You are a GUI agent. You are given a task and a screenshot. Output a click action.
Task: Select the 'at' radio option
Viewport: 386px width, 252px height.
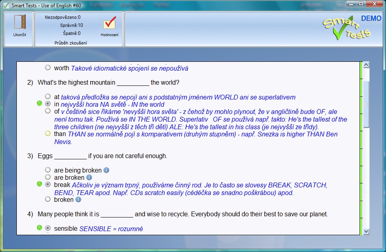(48, 96)
